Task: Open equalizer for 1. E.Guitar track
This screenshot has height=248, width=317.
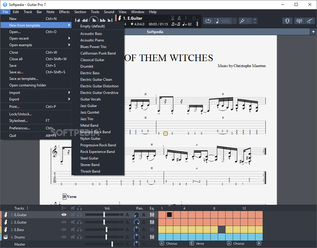Action: point(152,215)
